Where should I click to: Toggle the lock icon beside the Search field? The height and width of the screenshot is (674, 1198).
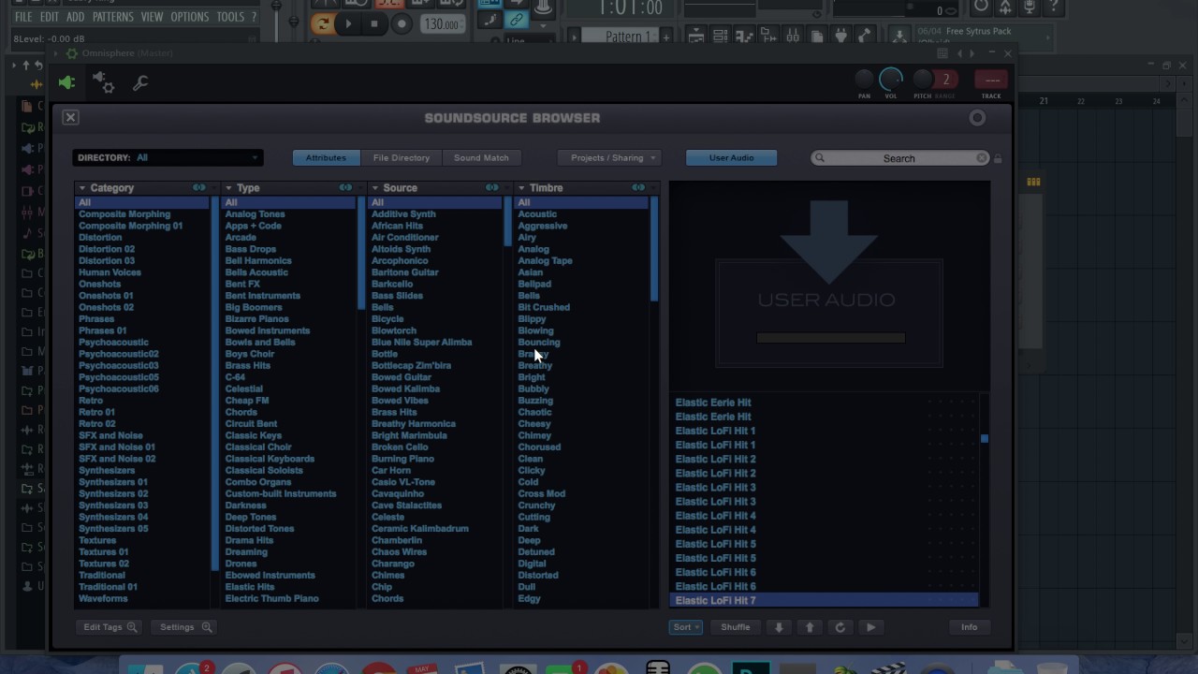click(998, 158)
